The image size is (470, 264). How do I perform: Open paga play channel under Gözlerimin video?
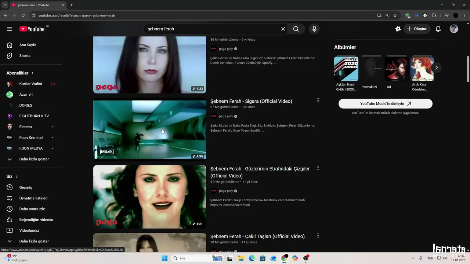226,191
